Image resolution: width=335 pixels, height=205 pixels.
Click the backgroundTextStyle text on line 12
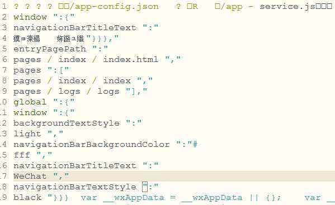pos(67,123)
